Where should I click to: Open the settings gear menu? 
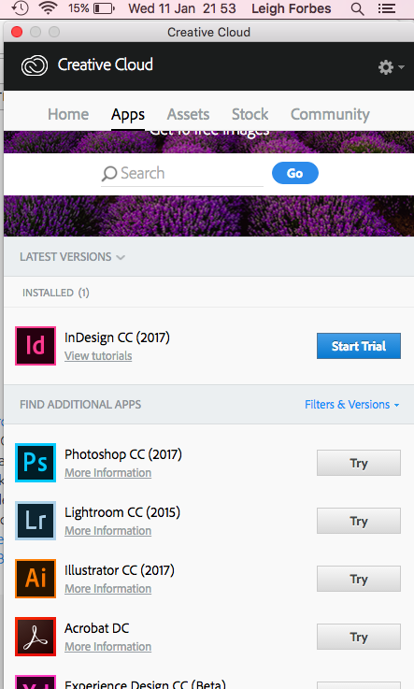[391, 67]
